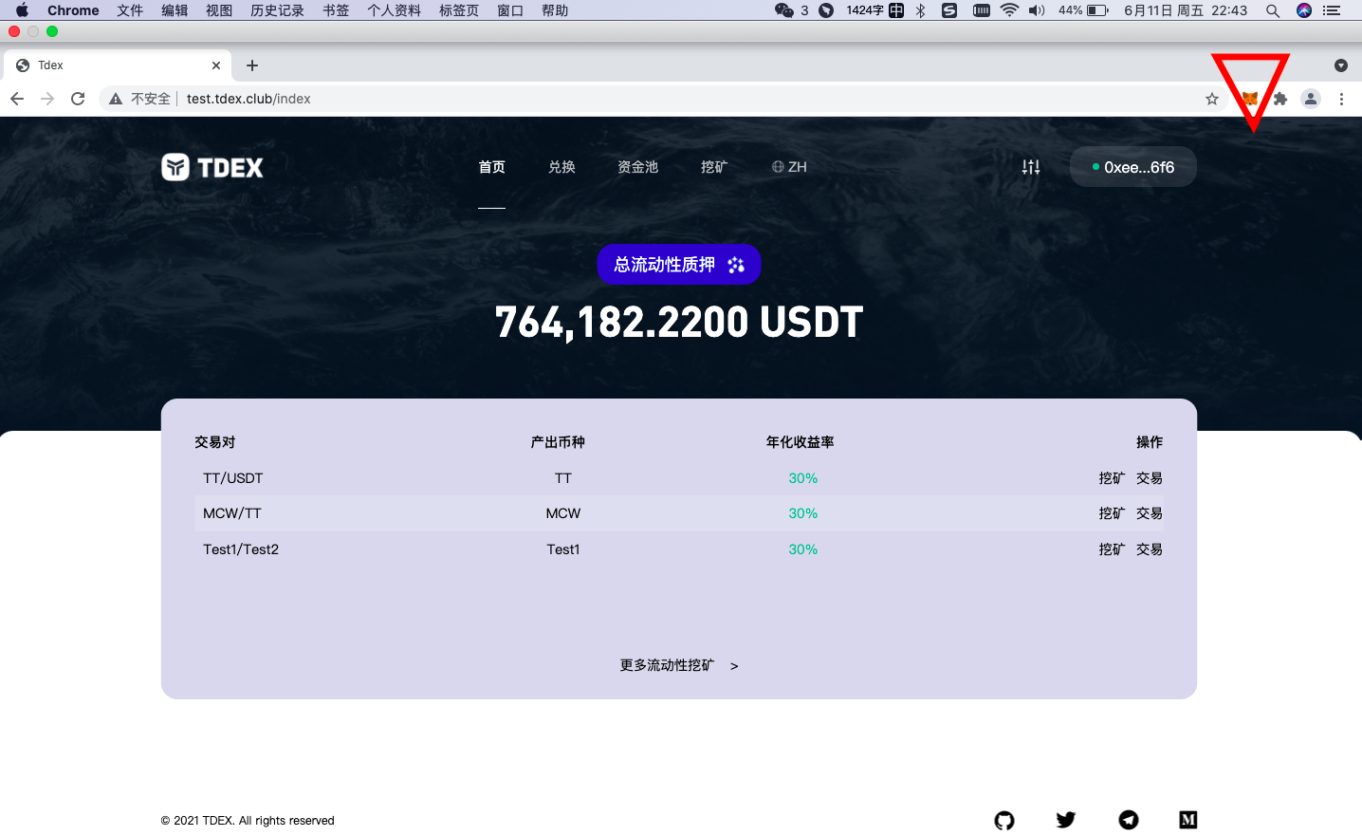Go back to previous page
The width and height of the screenshot is (1362, 836).
17,99
